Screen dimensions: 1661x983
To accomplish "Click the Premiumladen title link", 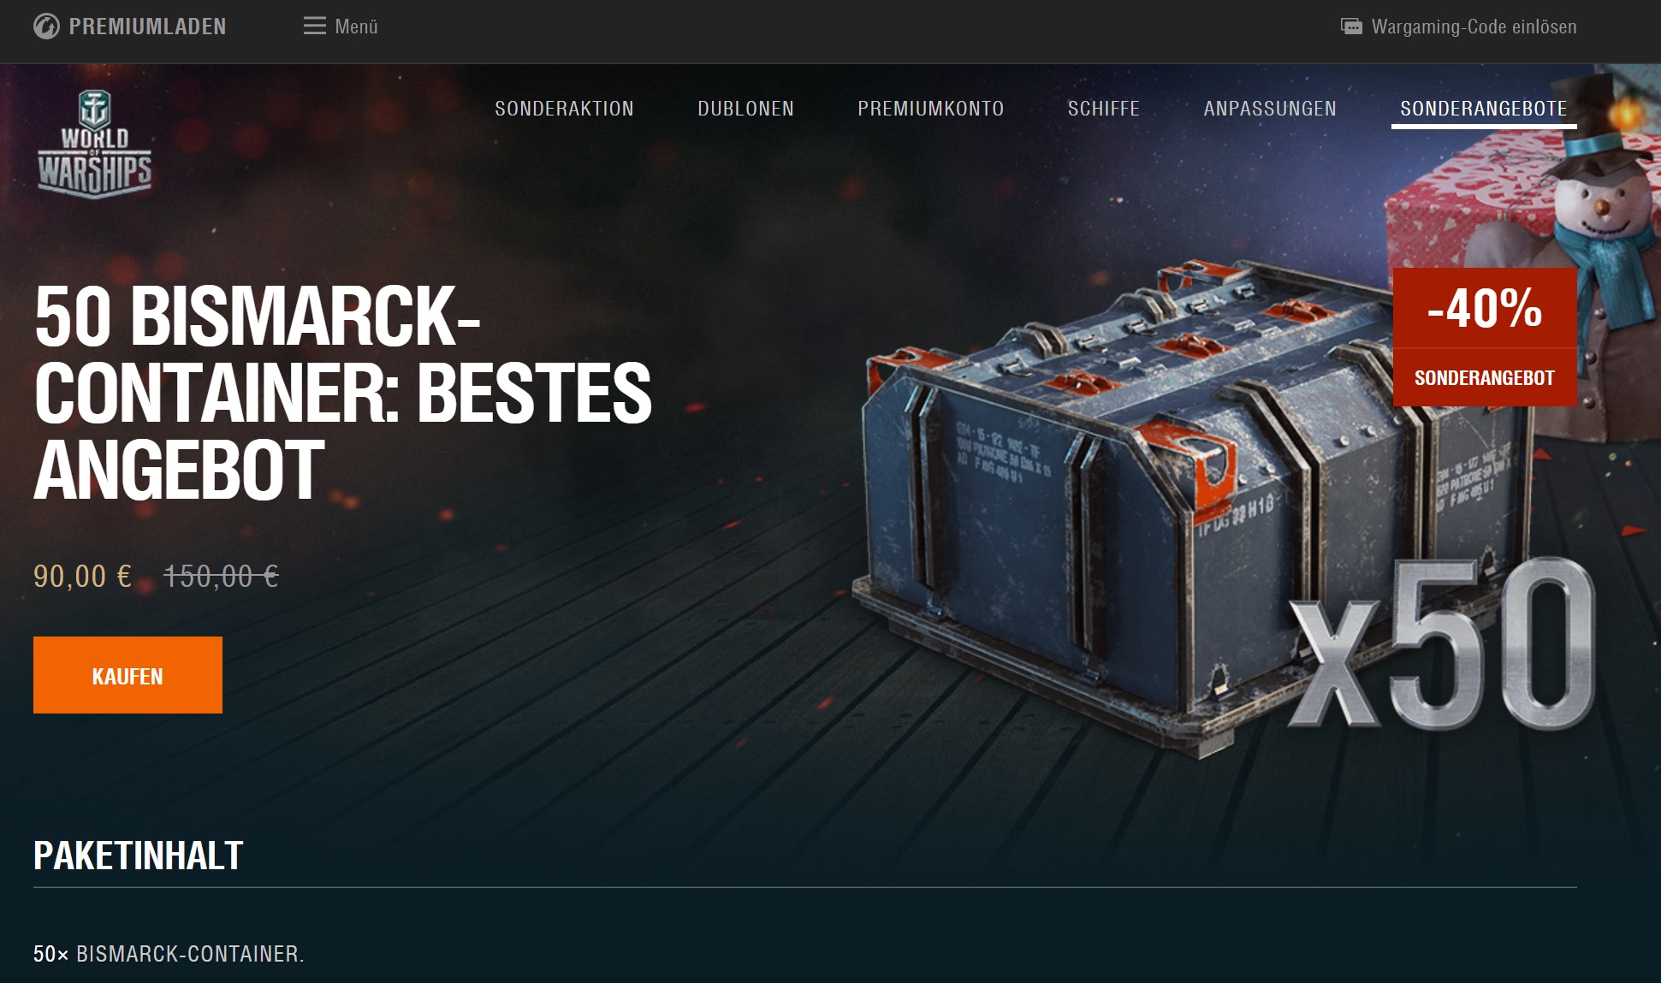I will click(x=147, y=27).
